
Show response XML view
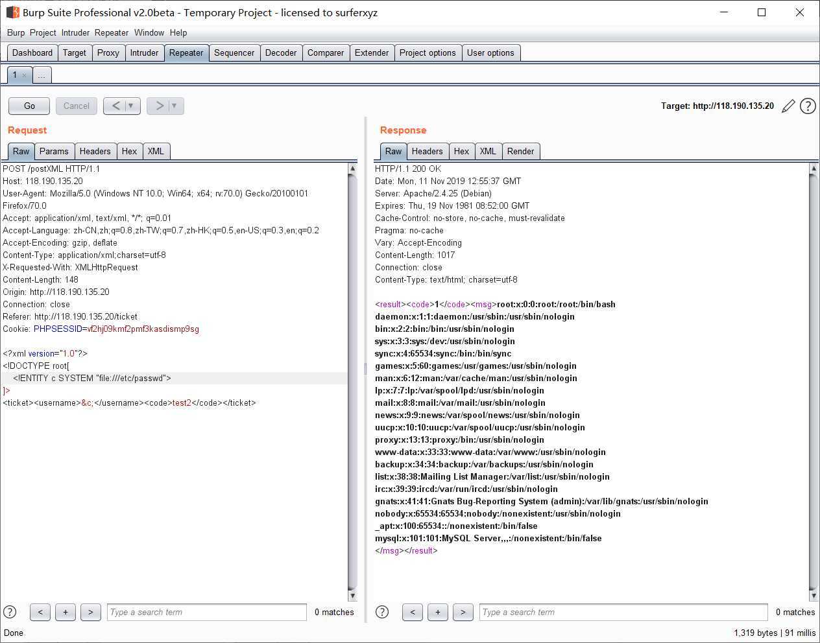tap(488, 151)
